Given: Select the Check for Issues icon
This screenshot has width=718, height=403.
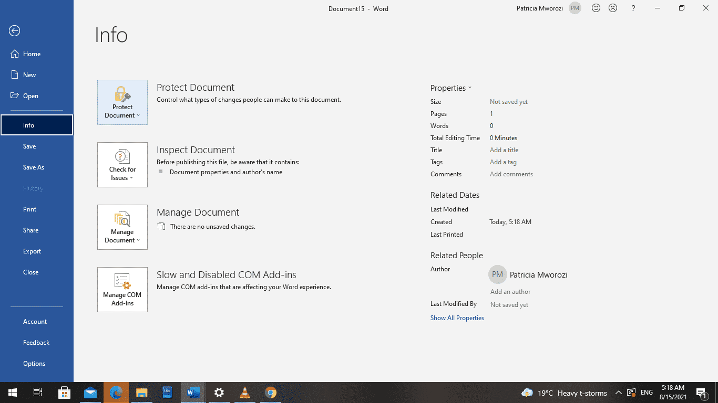Looking at the screenshot, I should pyautogui.click(x=122, y=164).
